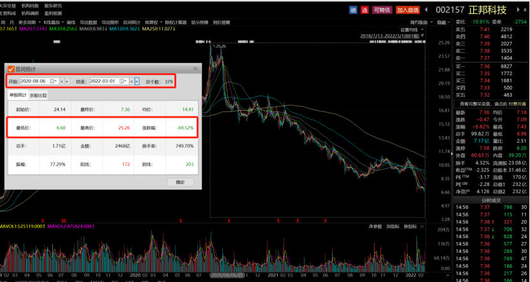This screenshot has width=530, height=282.
Task: Select the 画线 drawing tool
Action: point(71,22)
